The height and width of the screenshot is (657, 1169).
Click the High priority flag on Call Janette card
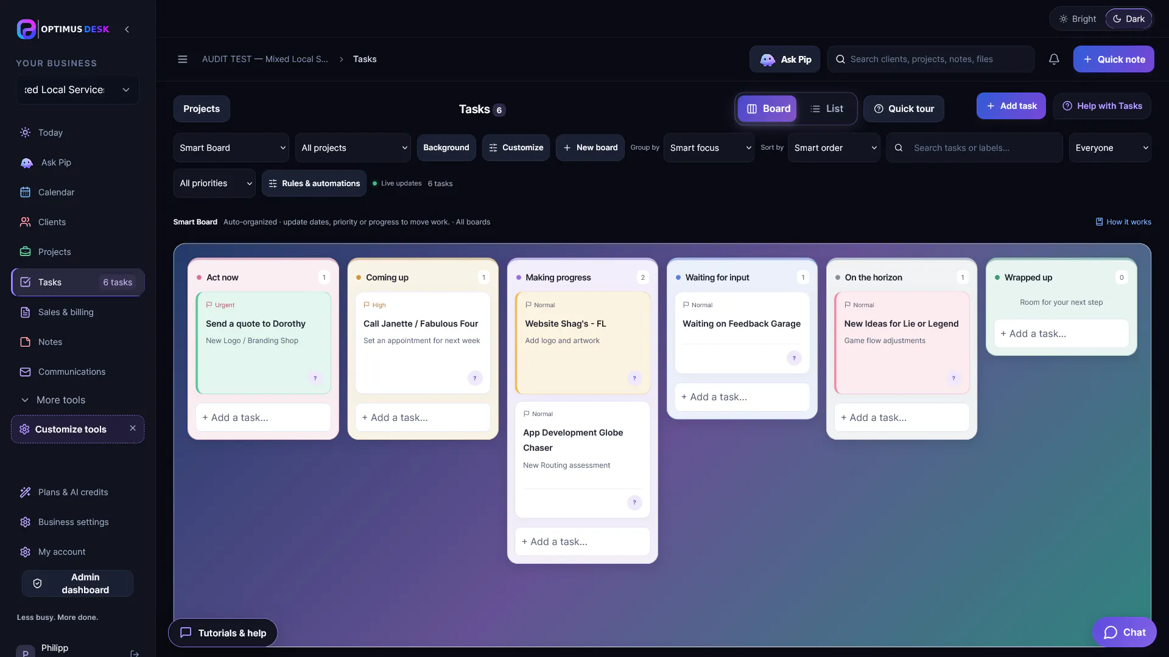(367, 305)
